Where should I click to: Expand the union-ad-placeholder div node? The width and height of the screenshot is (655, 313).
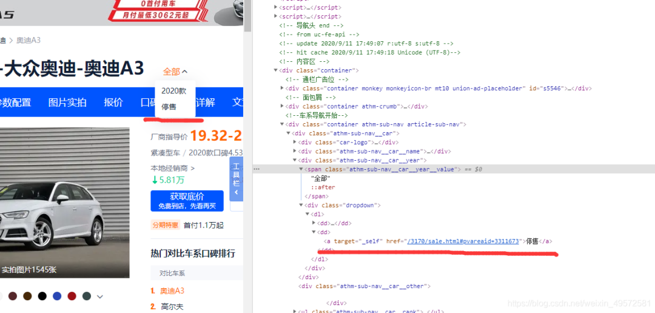[x=283, y=88]
